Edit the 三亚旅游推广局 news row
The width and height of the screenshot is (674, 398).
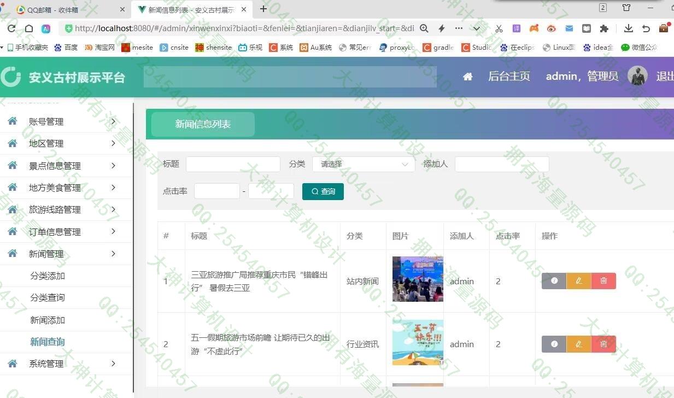point(579,281)
